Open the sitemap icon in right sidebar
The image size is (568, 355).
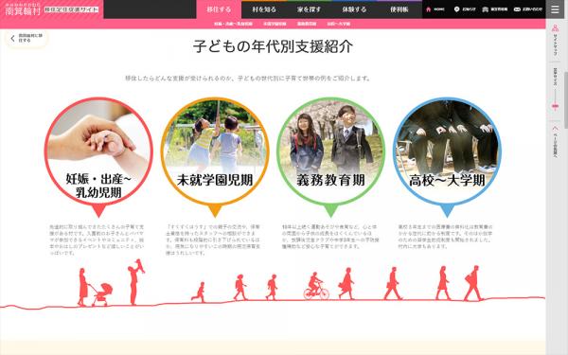(x=555, y=28)
